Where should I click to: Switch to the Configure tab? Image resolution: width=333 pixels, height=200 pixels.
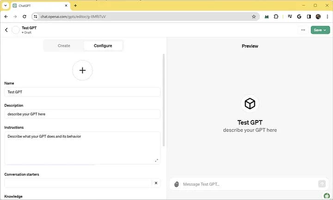point(103,46)
